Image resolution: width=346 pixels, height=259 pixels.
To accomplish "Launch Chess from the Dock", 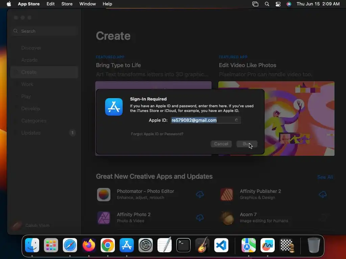I will 287,245.
